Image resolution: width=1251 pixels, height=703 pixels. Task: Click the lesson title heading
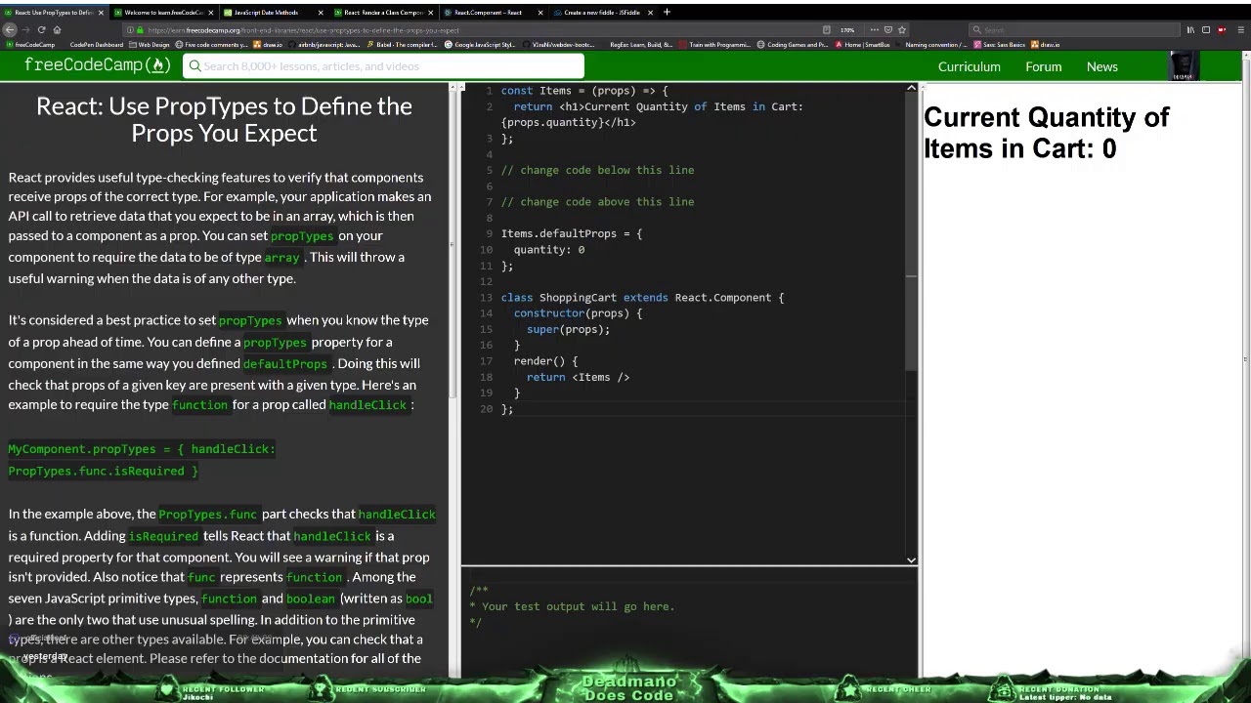pos(224,119)
